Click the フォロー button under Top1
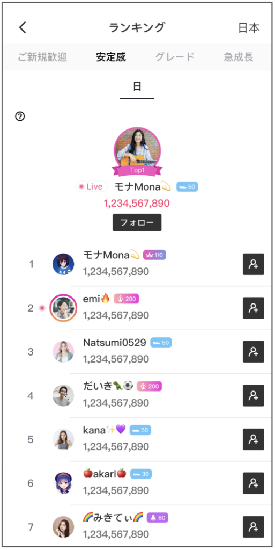 point(137,223)
